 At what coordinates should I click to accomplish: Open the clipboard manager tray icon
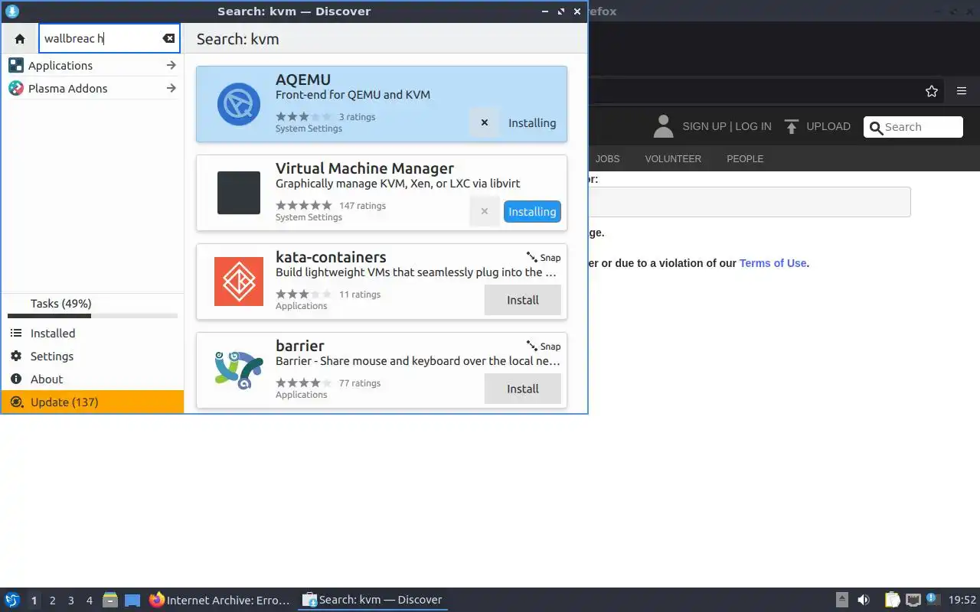(893, 601)
